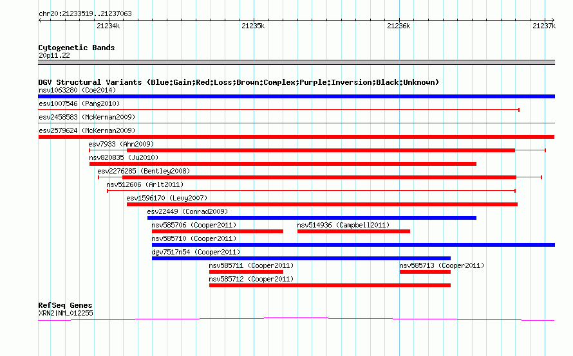Click the esv2579624 (McKernan2009) red loss bar
573x356 pixels.
pos(296,137)
